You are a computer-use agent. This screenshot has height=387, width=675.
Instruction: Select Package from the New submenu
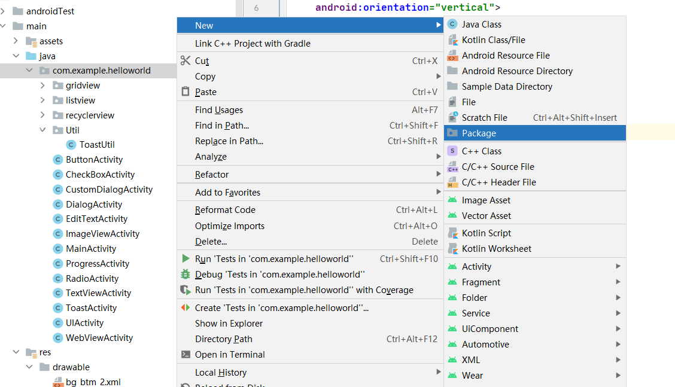[479, 133]
